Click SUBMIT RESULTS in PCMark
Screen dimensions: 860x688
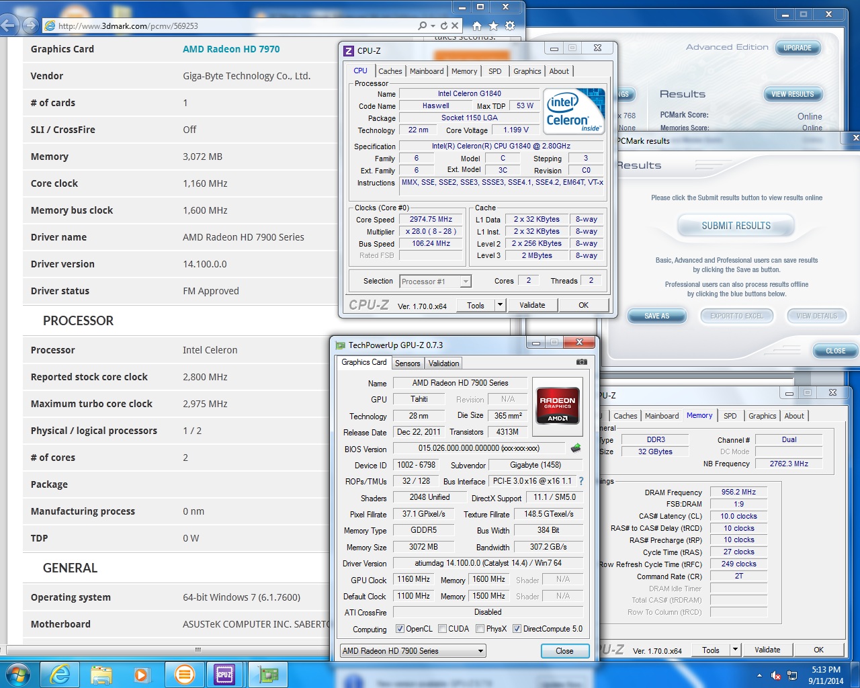coord(736,226)
